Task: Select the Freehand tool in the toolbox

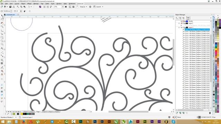Action: click(x=2, y=30)
